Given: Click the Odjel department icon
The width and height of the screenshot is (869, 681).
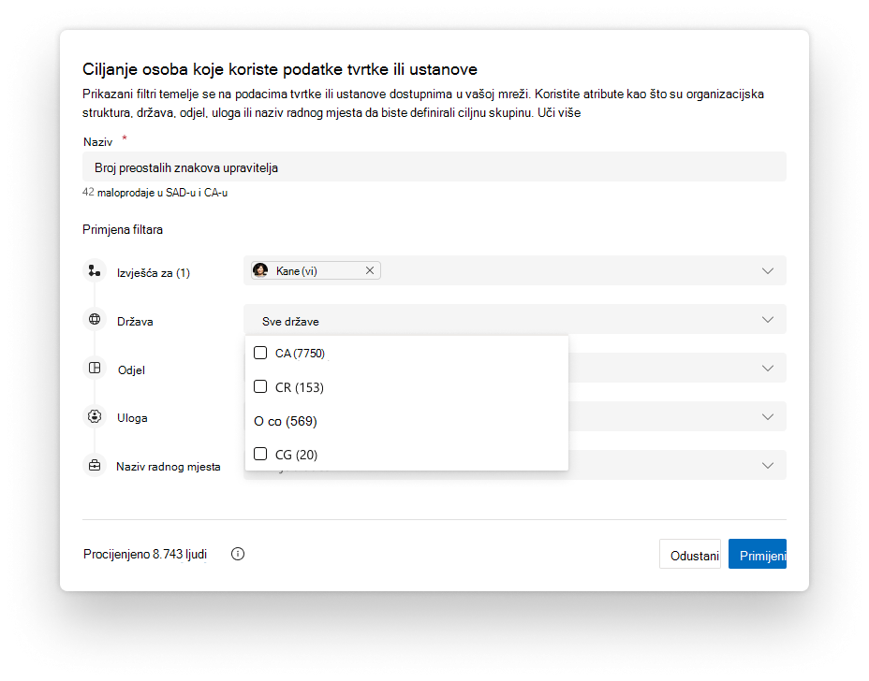Looking at the screenshot, I should click(x=95, y=369).
